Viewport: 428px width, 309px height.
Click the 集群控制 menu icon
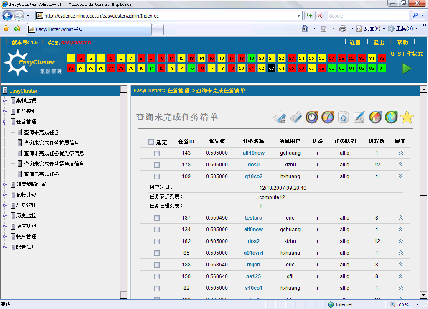tap(13, 111)
